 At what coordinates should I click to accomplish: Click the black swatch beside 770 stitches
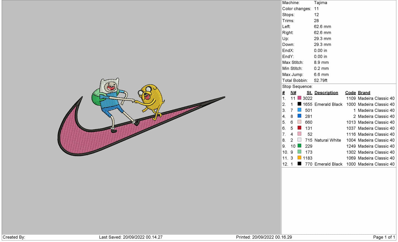tap(299, 164)
